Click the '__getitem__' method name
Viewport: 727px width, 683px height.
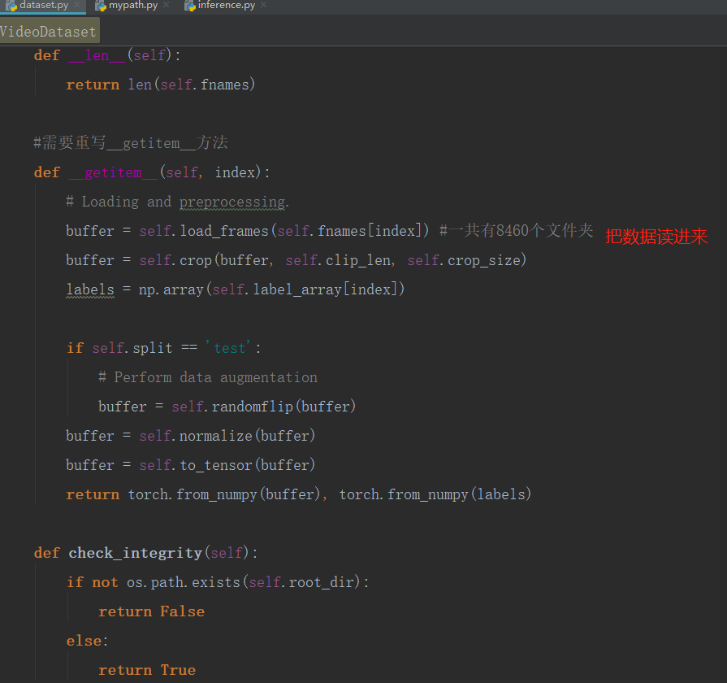coord(113,172)
